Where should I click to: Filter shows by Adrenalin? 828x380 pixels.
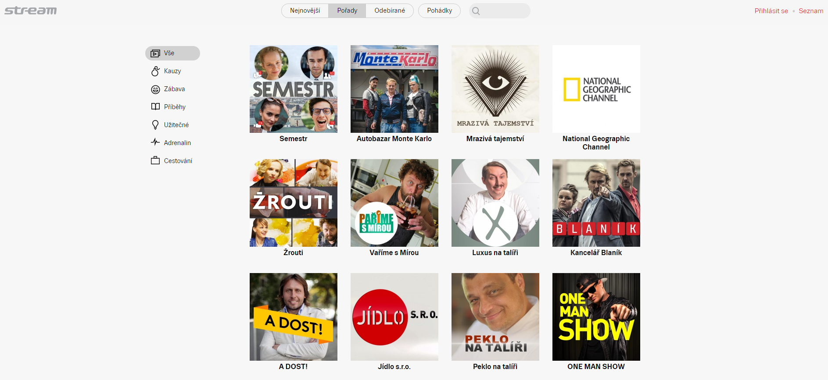177,143
